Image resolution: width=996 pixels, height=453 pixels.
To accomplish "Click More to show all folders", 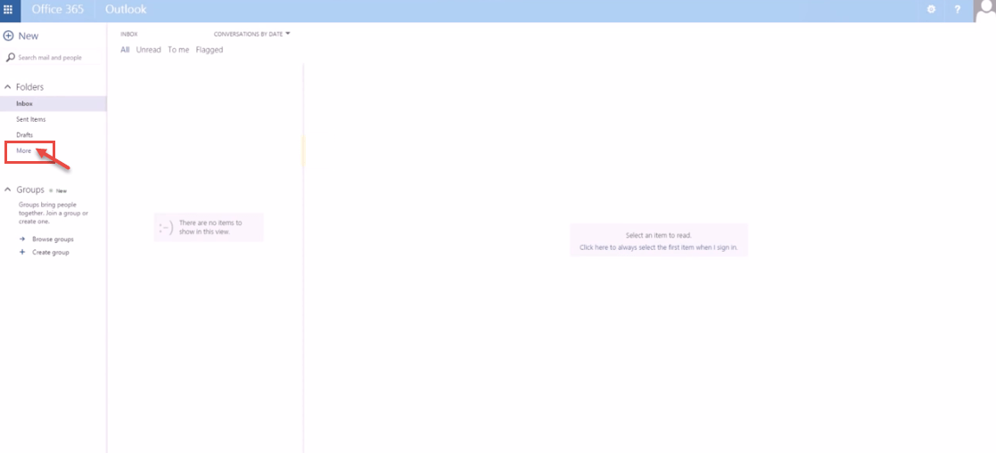I will [x=24, y=150].
